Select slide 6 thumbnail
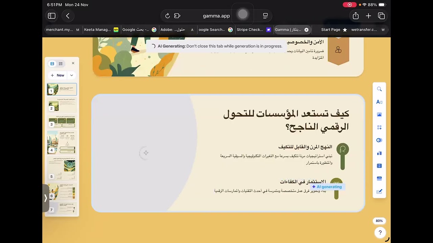This screenshot has height=243, width=433. coord(62,191)
